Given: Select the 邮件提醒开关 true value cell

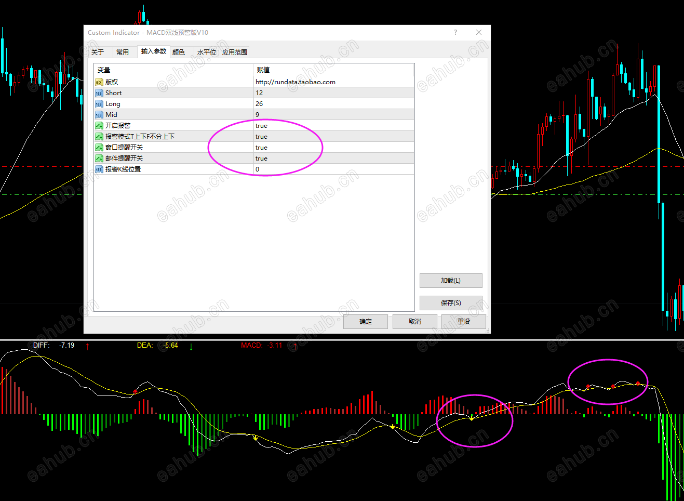Looking at the screenshot, I should [x=334, y=159].
